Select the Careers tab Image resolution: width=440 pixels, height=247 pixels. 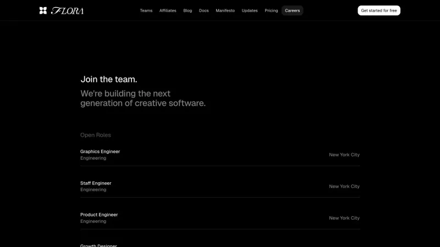pyautogui.click(x=293, y=10)
